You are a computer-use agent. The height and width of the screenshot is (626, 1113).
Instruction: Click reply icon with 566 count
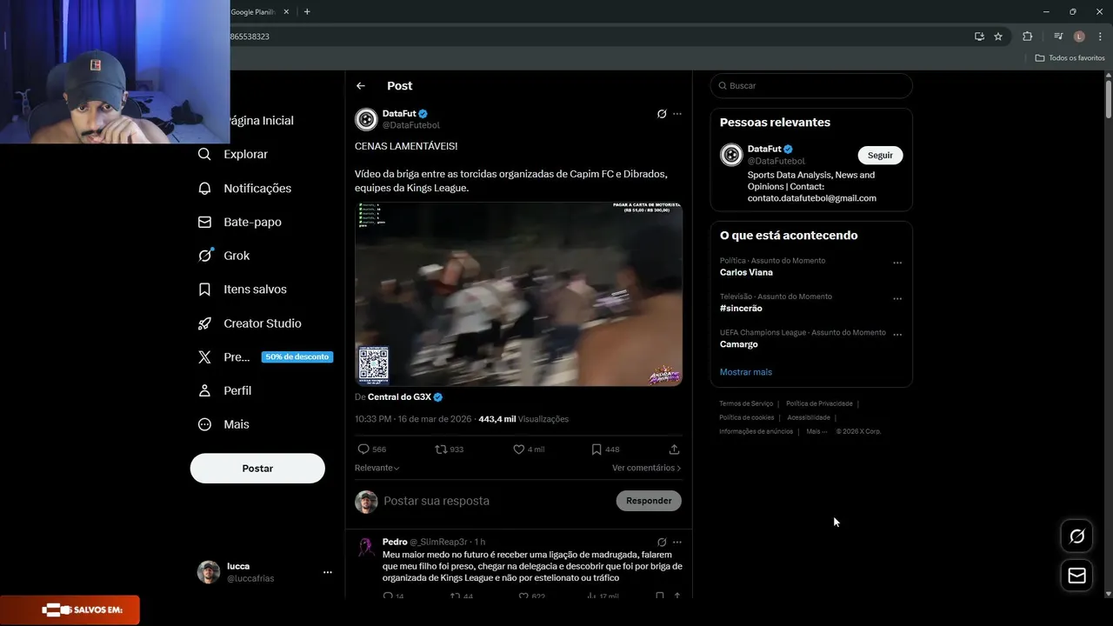[363, 450]
